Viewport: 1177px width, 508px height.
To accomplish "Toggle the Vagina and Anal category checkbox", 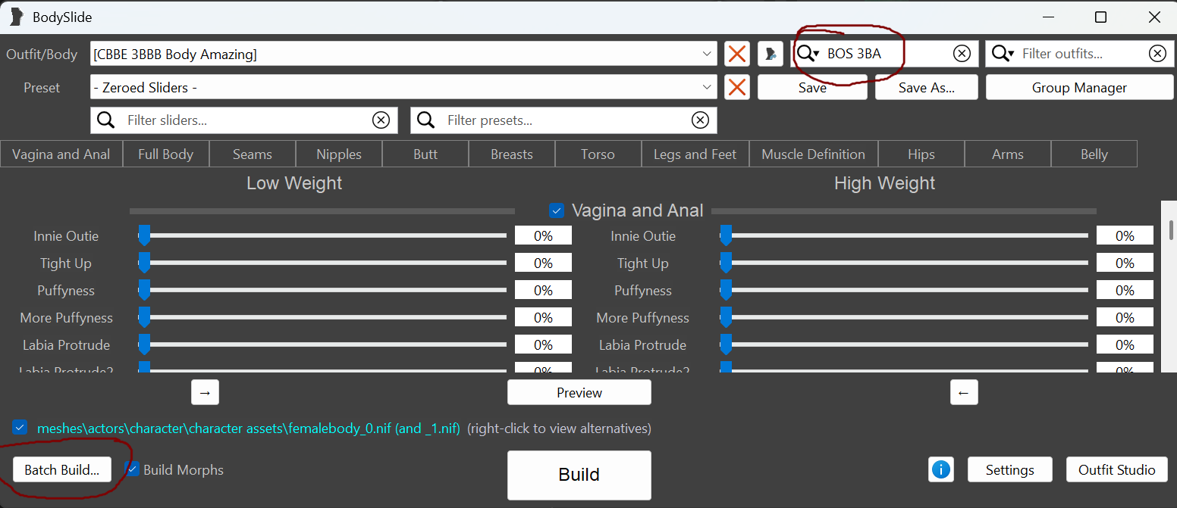I will pyautogui.click(x=557, y=210).
